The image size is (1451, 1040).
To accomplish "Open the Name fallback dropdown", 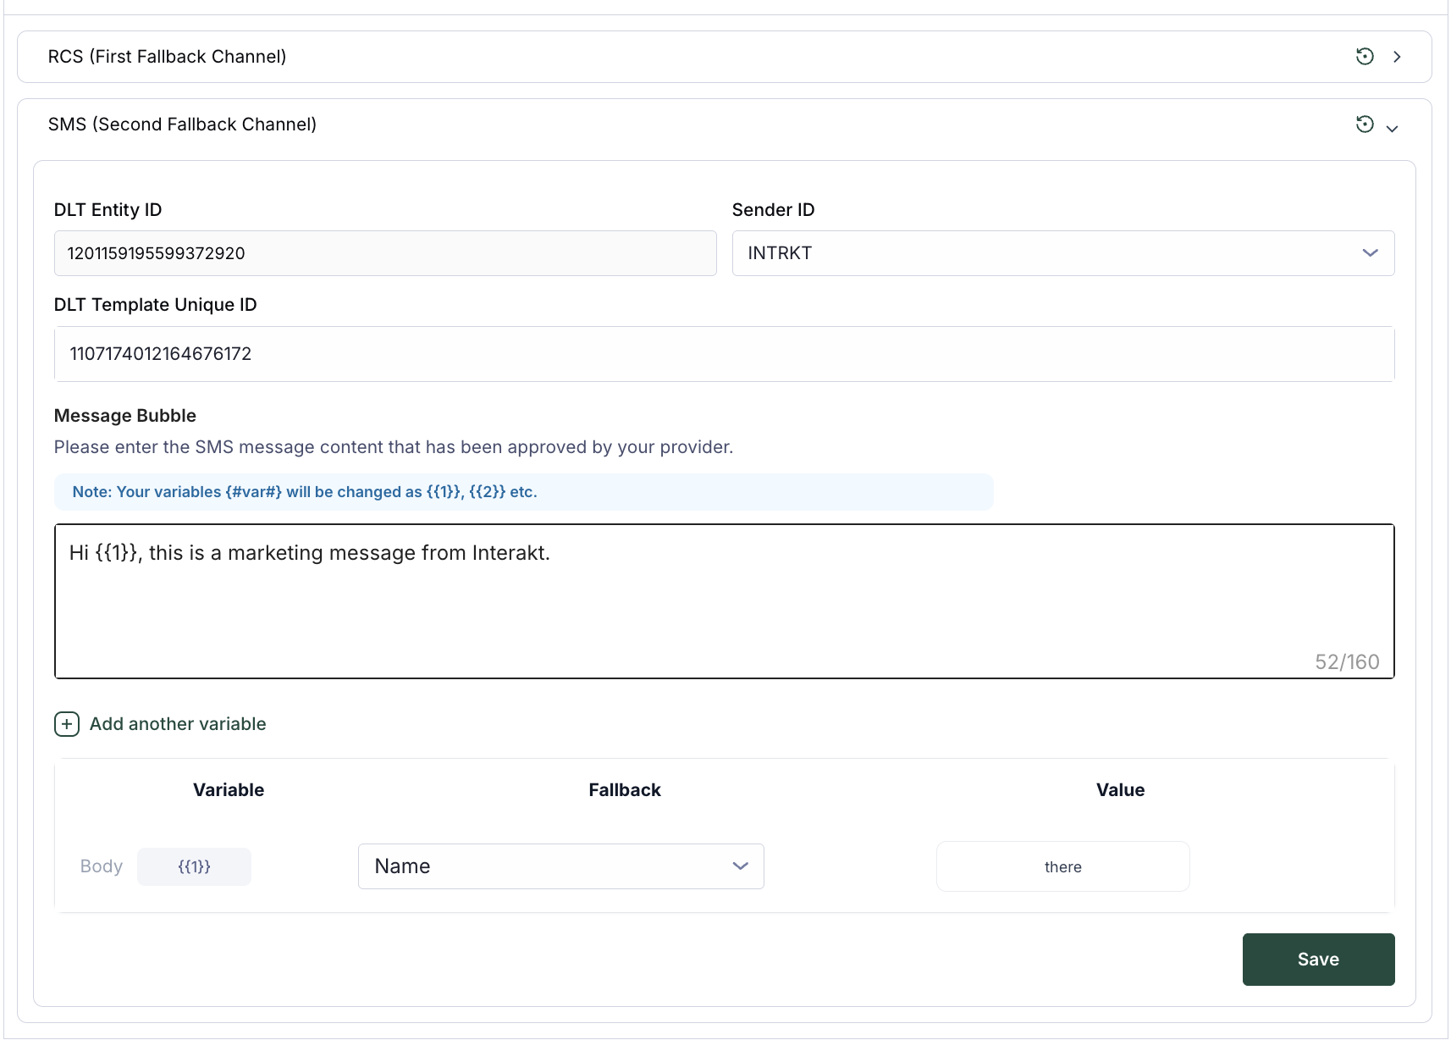I will [550, 866].
